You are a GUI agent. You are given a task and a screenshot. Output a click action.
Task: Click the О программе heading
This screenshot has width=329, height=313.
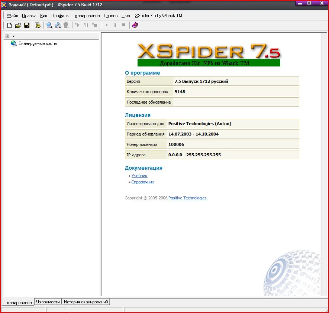[142, 73]
